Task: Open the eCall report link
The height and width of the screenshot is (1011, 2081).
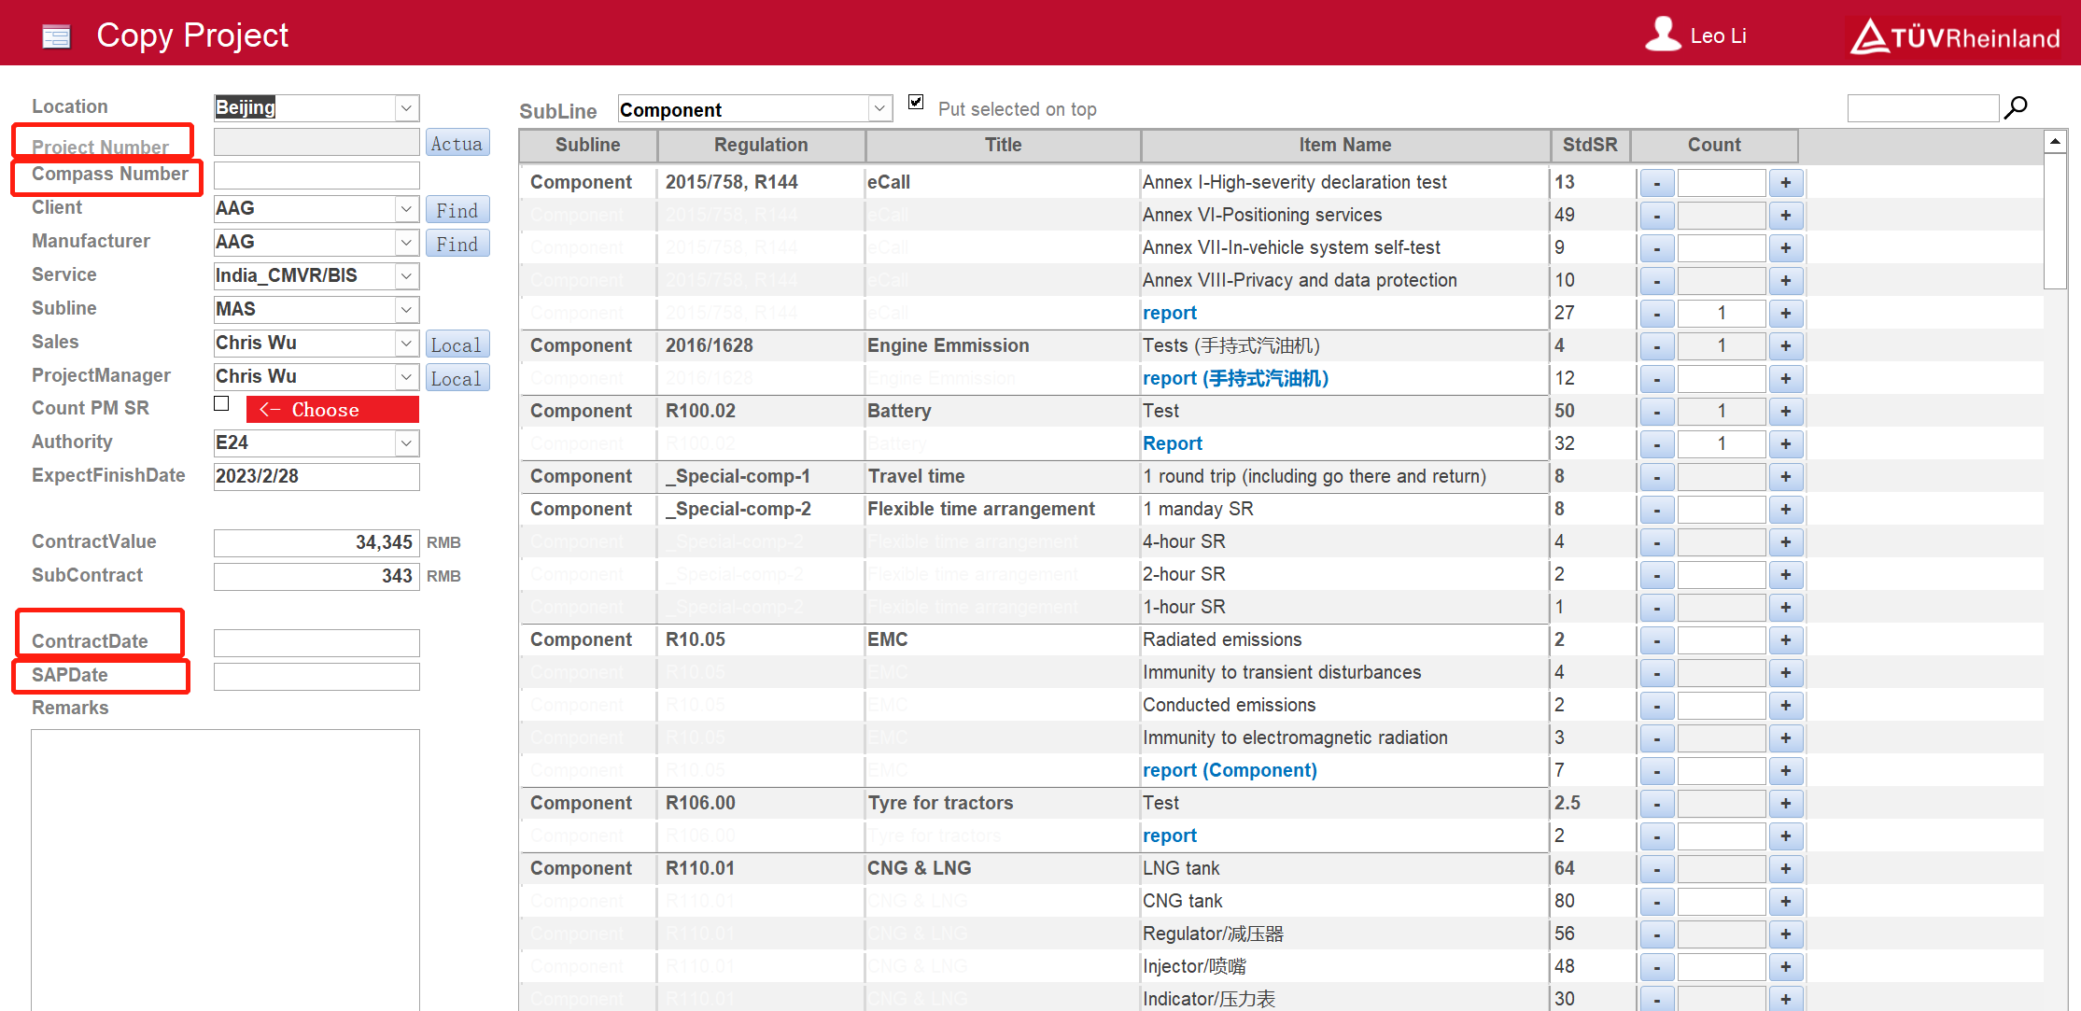Action: 1170,313
